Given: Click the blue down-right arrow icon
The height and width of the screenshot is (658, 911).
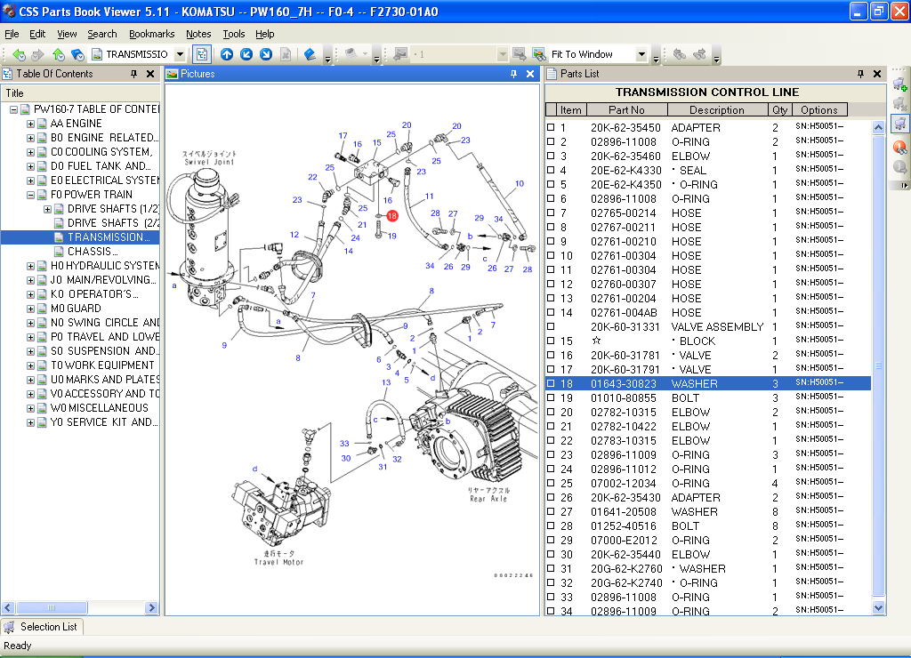Looking at the screenshot, I should click(x=265, y=54).
